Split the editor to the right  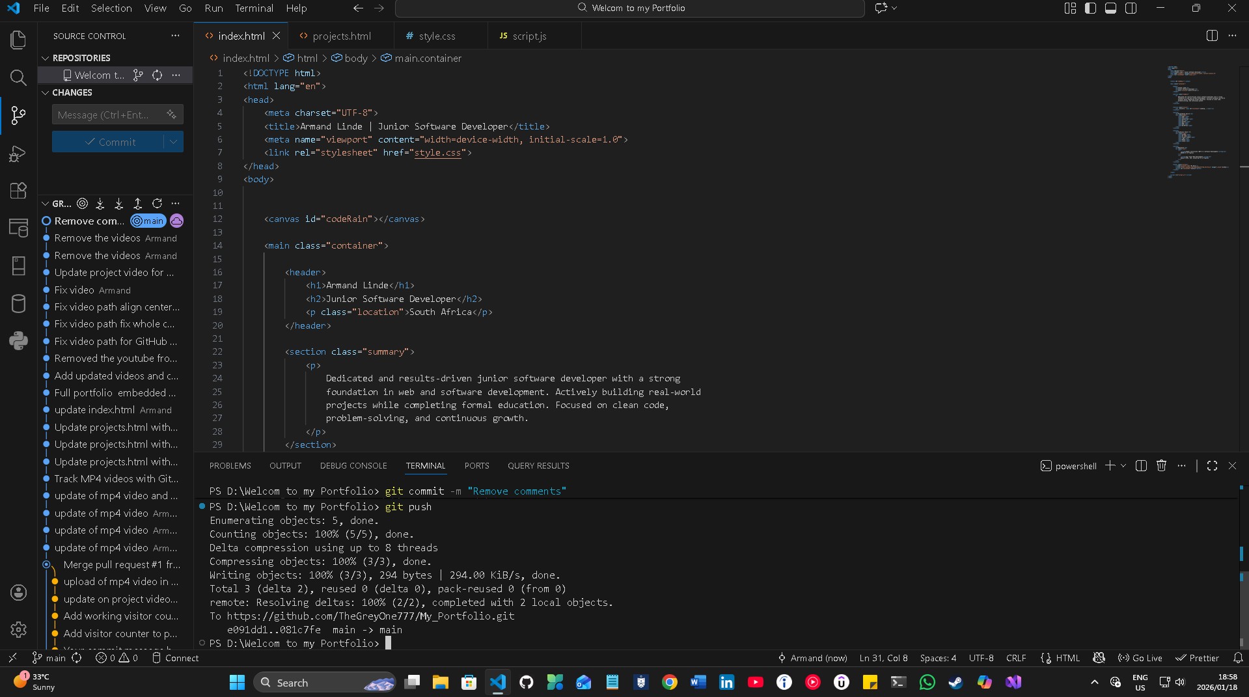[1211, 36]
